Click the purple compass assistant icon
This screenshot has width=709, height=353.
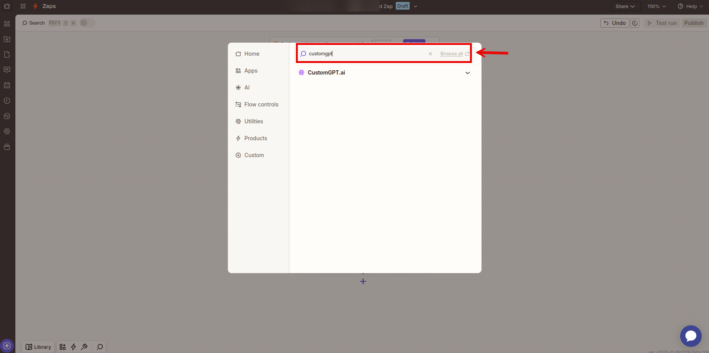tap(7, 346)
